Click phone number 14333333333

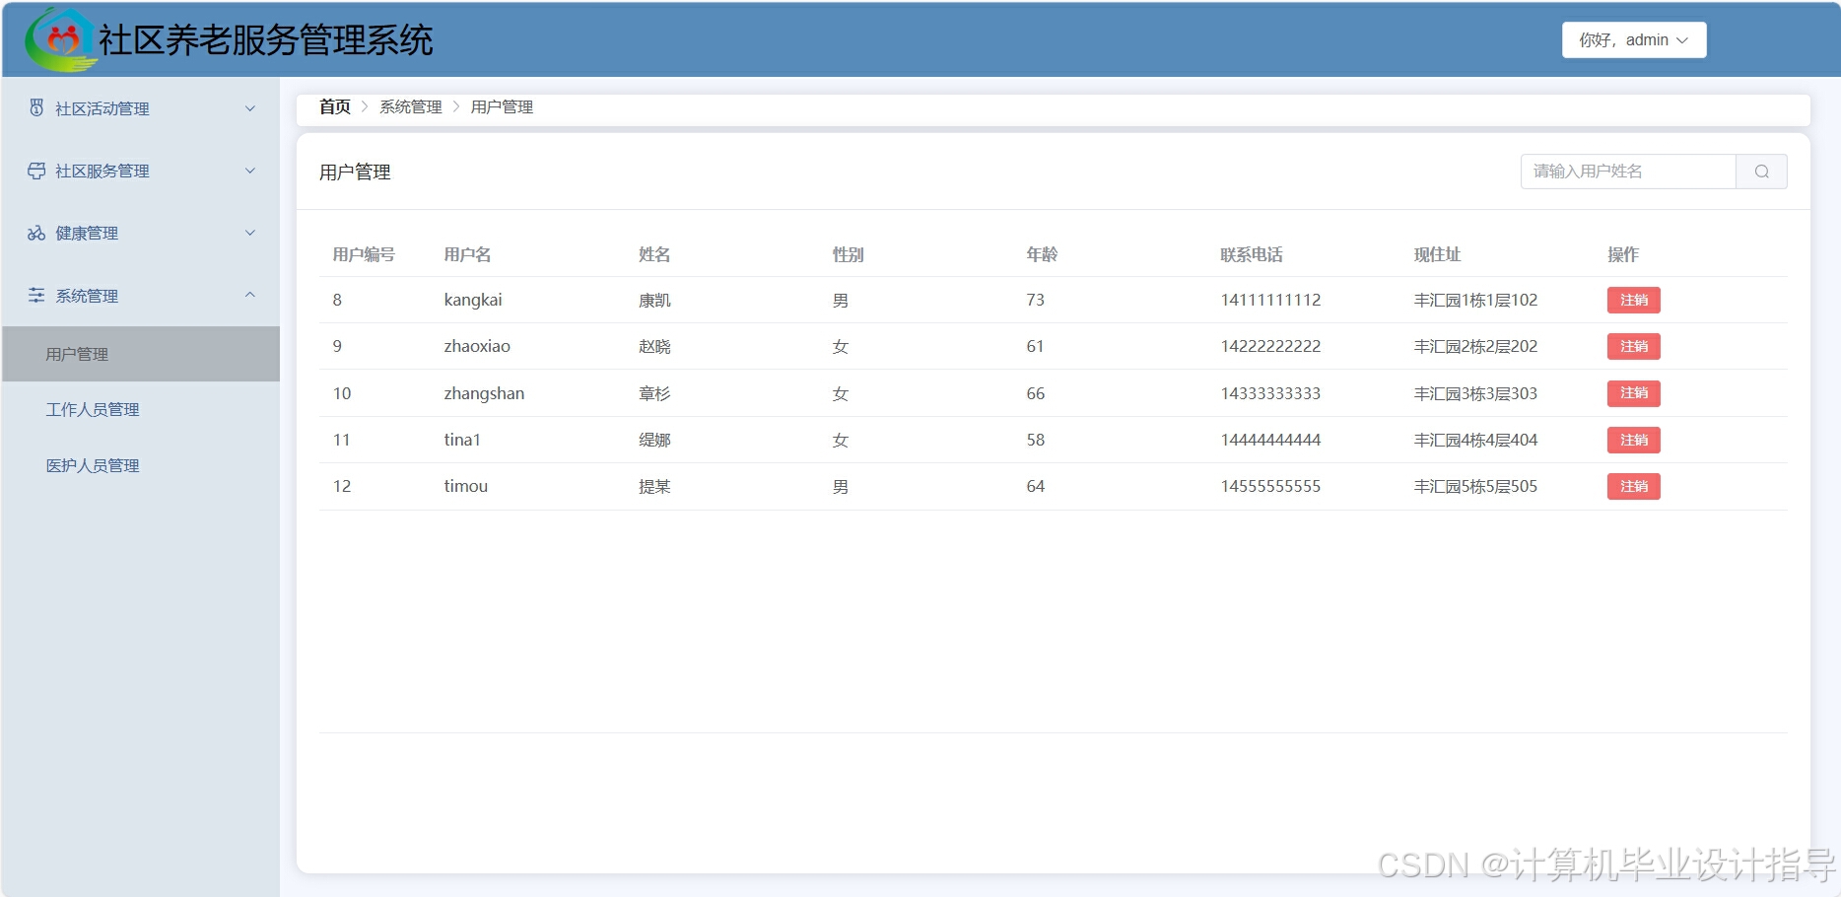pyautogui.click(x=1270, y=393)
